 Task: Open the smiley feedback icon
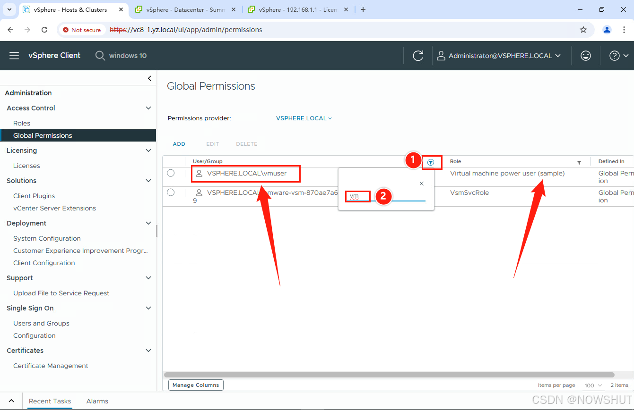[x=586, y=56]
